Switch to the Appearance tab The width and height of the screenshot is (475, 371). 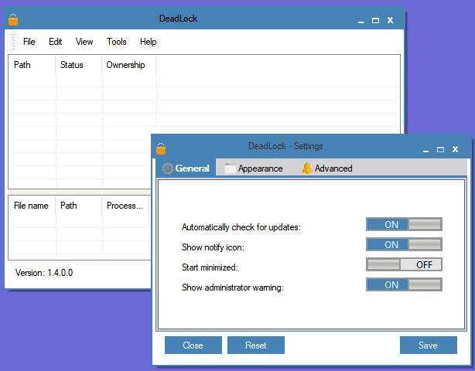coord(254,168)
